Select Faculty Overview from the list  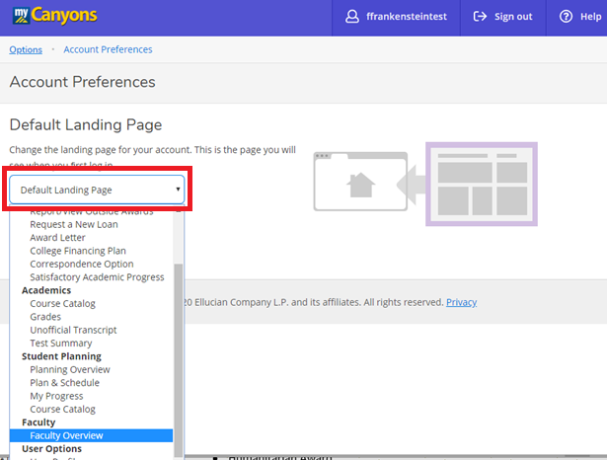tap(66, 435)
